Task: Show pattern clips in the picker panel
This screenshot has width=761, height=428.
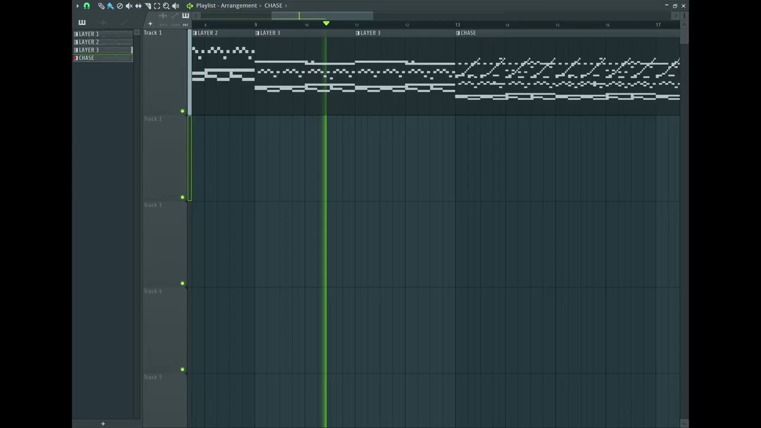Action: click(x=82, y=23)
